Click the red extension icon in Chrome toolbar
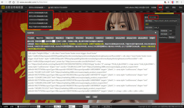 tap(173, 2)
